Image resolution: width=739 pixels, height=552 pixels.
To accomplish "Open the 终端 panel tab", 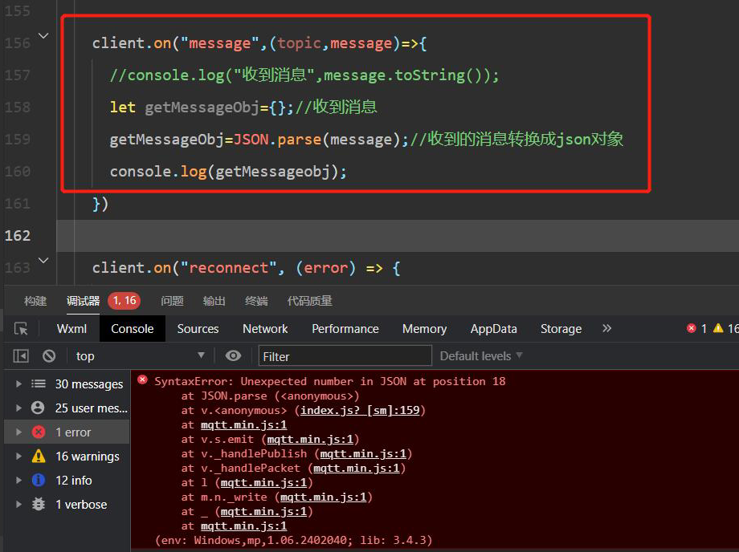I will click(x=256, y=301).
